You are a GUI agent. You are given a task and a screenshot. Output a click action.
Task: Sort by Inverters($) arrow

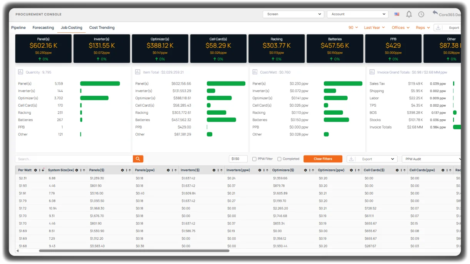point(221,170)
